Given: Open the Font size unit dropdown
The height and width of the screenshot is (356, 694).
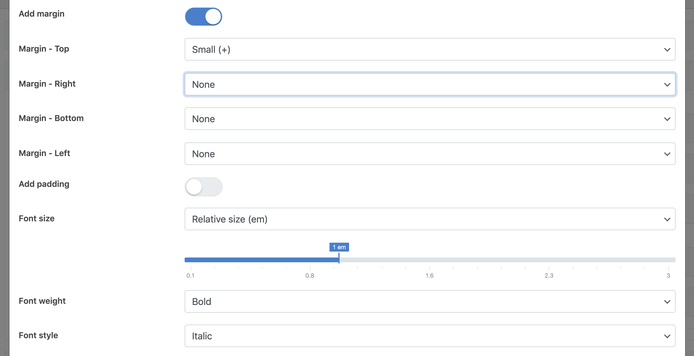Looking at the screenshot, I should point(430,219).
